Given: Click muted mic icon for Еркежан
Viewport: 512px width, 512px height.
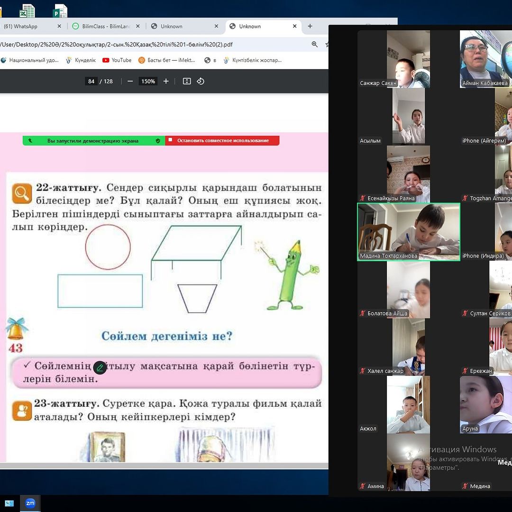Looking at the screenshot, I should point(465,371).
